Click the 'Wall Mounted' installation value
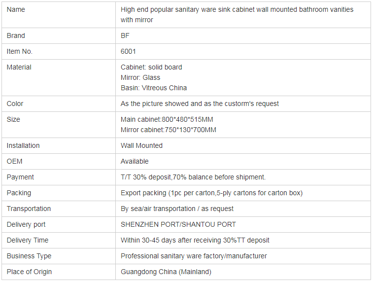Viewport: 372px width, 281px height. [141, 145]
